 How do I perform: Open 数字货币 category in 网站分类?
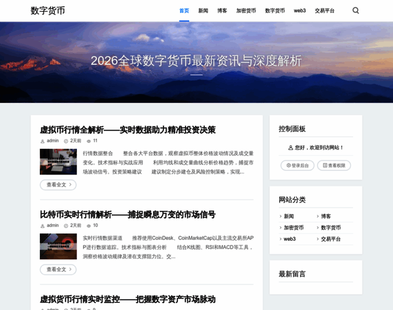point(331,228)
